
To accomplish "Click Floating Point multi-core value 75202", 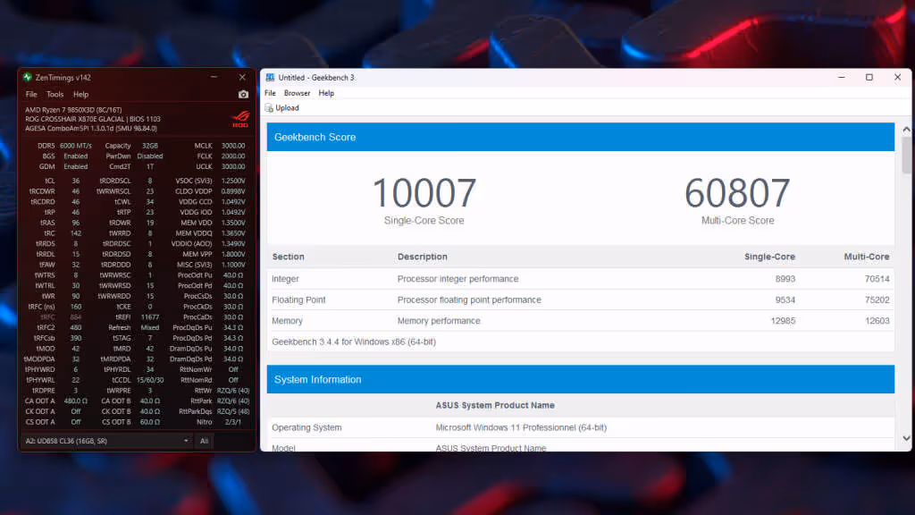I will (877, 300).
